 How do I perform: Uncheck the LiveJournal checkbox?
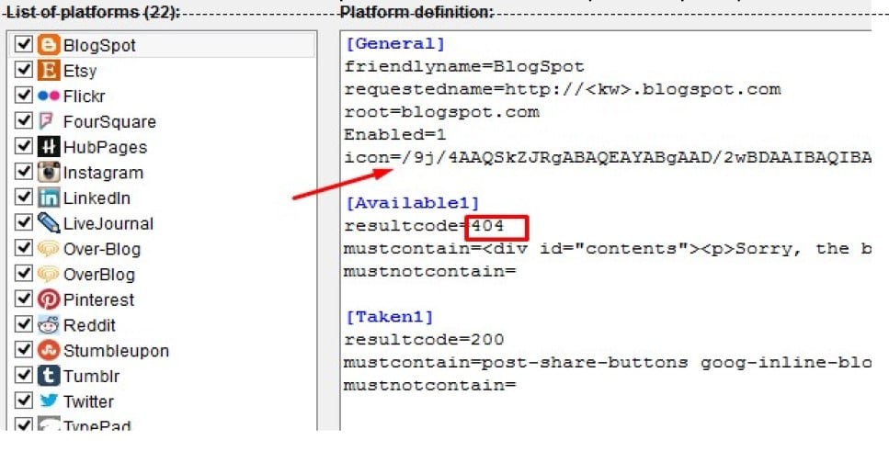pos(23,221)
